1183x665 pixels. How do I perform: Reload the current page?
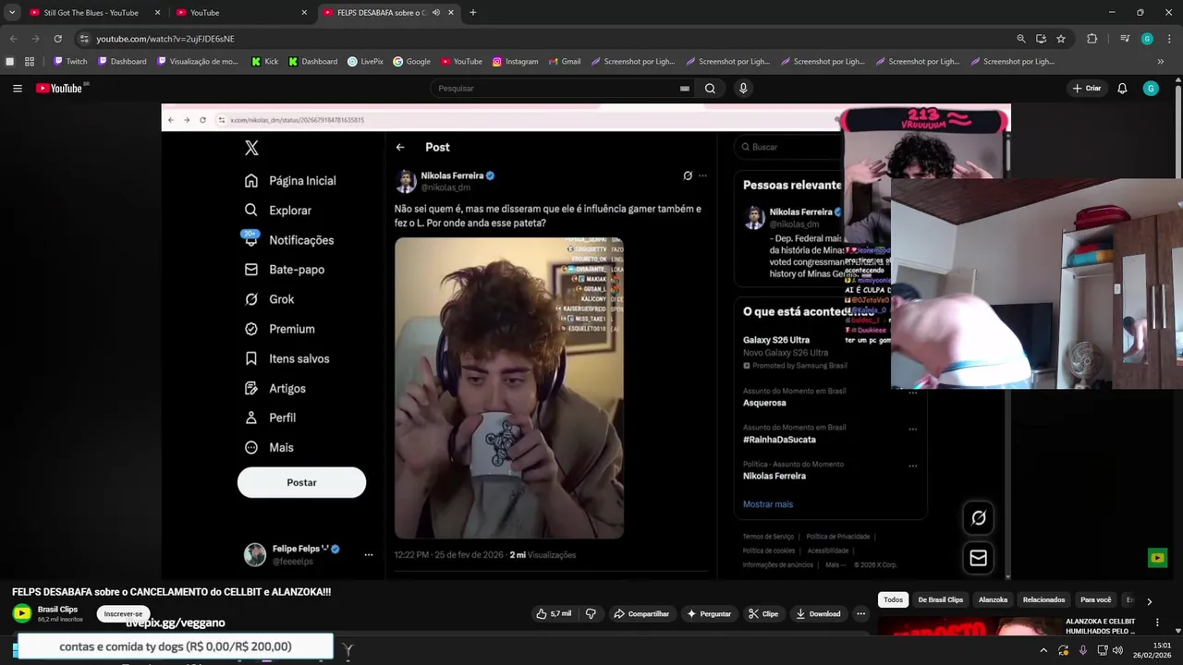pyautogui.click(x=57, y=39)
